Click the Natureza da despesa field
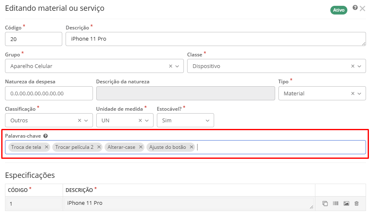 click(49, 93)
